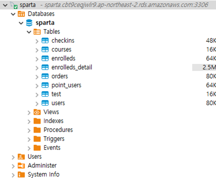
Task: Click the Indexes folder icon
Action: pos(37,121)
